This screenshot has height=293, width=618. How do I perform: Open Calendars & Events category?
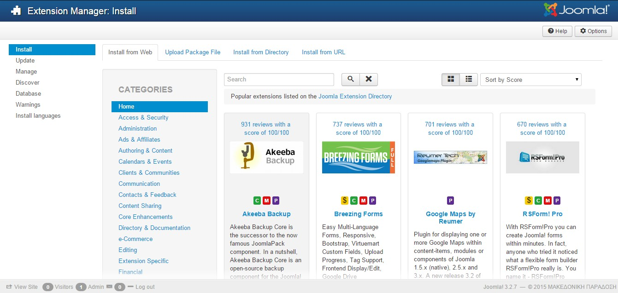click(145, 161)
